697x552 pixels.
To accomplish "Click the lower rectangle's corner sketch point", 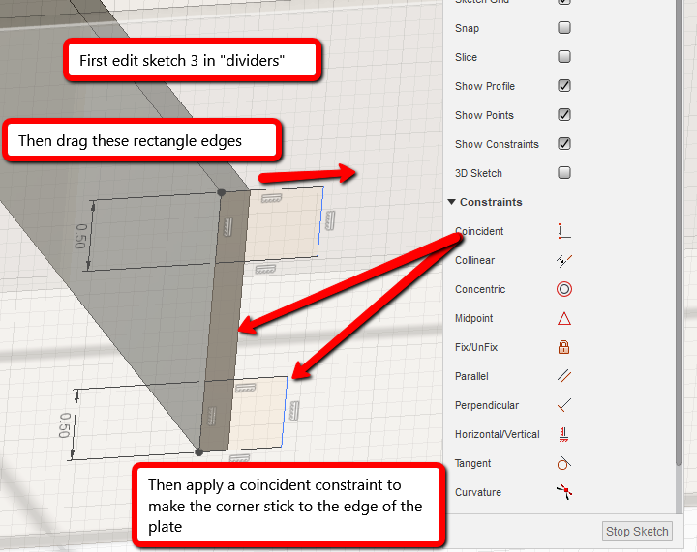I will [x=199, y=452].
